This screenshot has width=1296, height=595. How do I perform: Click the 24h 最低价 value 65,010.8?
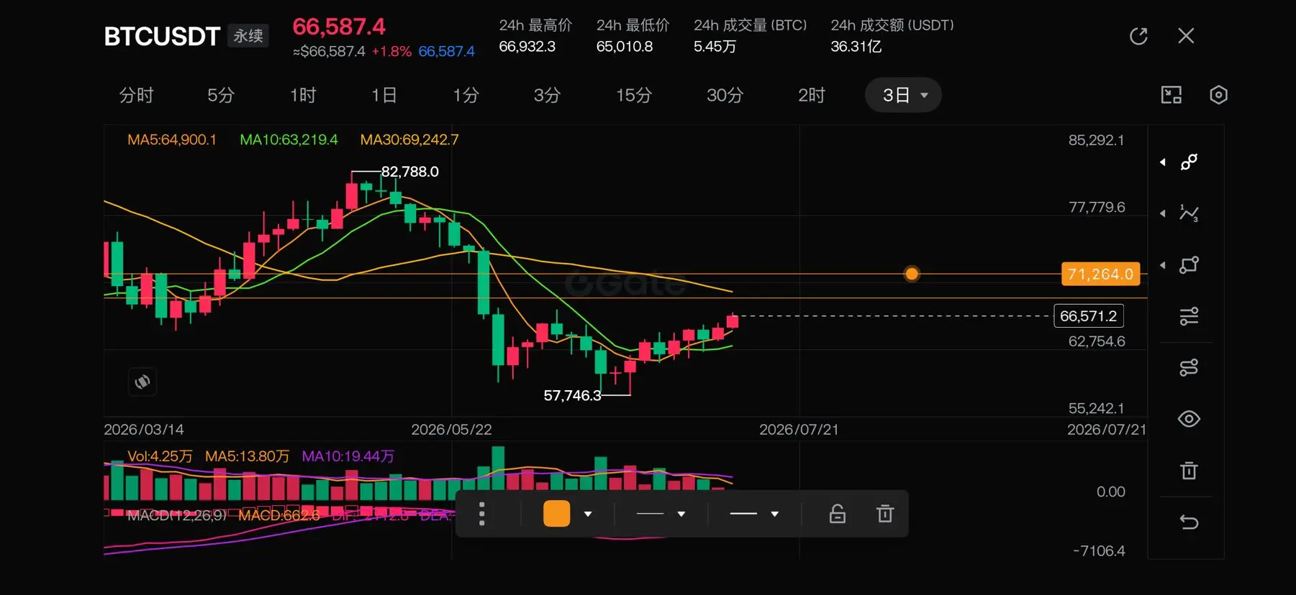click(x=625, y=47)
